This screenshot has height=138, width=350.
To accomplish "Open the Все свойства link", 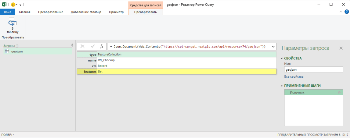I will pyautogui.click(x=294, y=76).
